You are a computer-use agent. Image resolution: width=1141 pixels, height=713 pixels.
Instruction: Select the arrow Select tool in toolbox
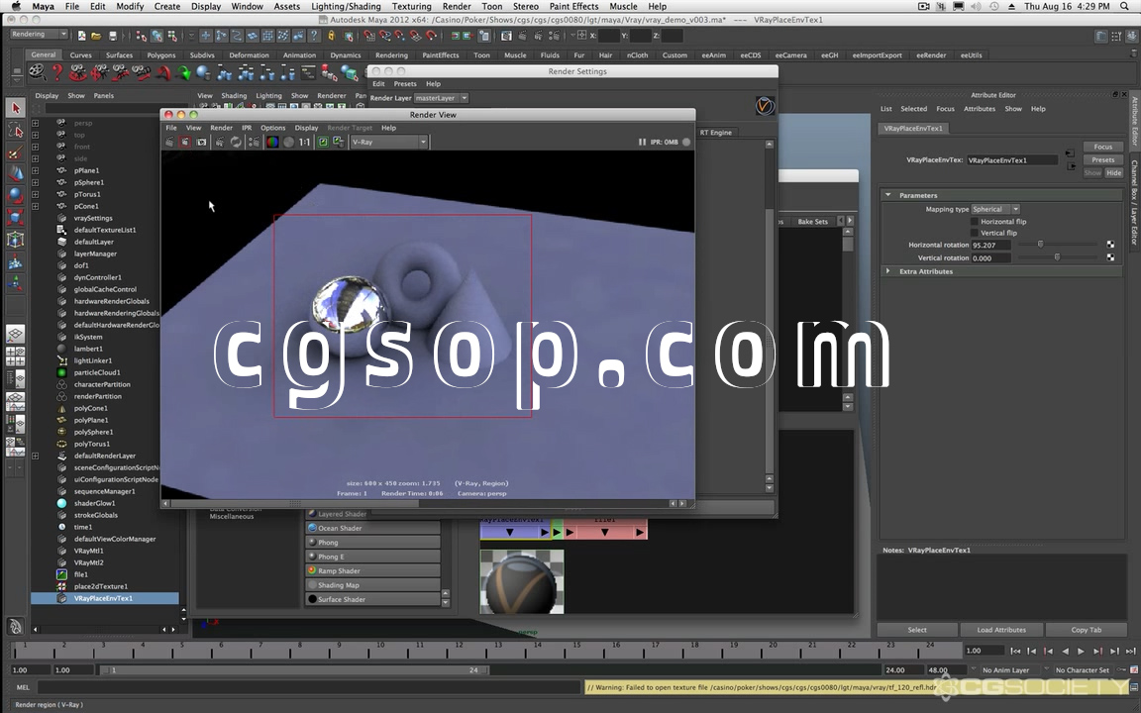(15, 108)
